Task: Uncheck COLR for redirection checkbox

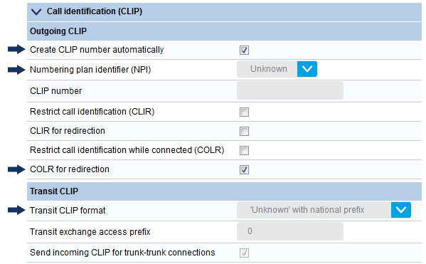Action: (x=244, y=169)
